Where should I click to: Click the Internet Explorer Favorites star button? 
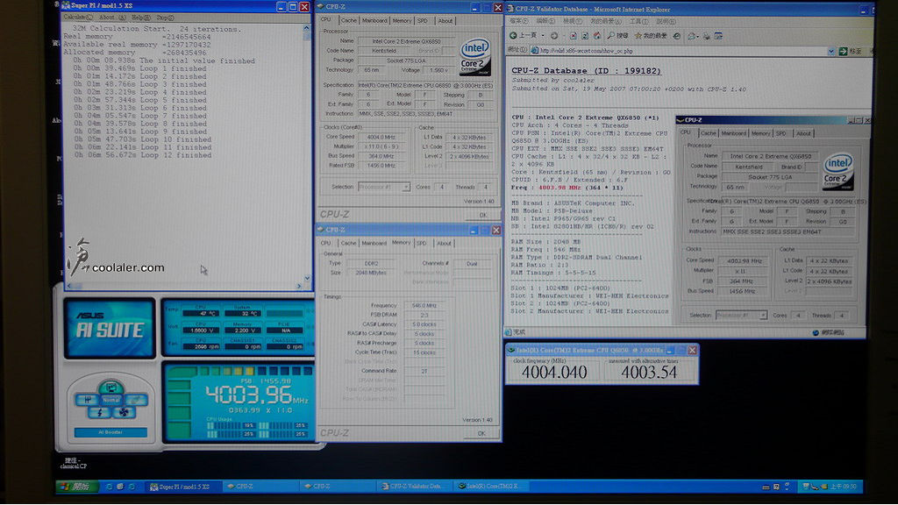pos(651,35)
